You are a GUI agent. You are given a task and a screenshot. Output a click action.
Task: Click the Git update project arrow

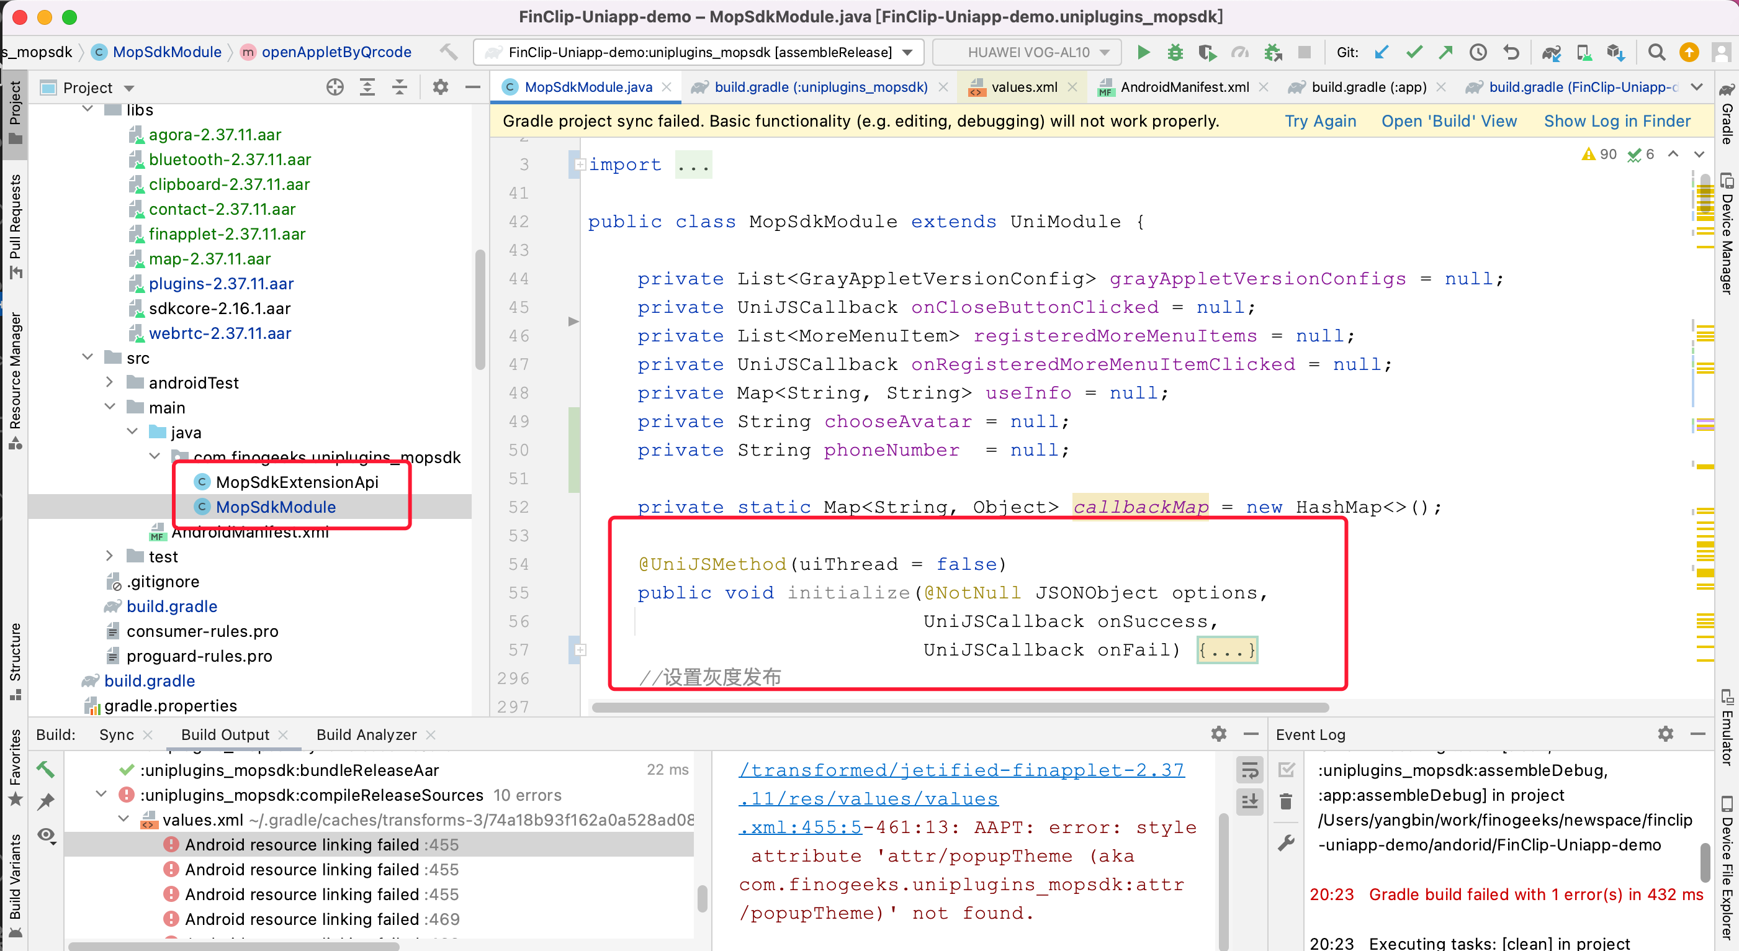1382,52
